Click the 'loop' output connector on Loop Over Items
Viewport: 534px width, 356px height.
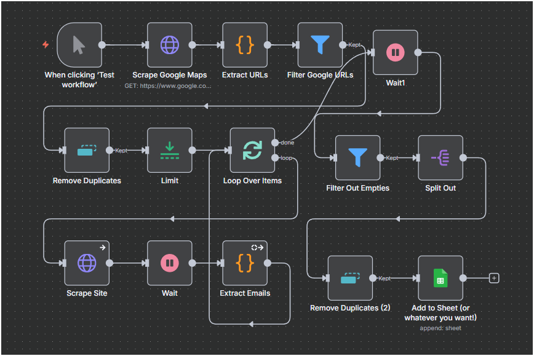275,158
